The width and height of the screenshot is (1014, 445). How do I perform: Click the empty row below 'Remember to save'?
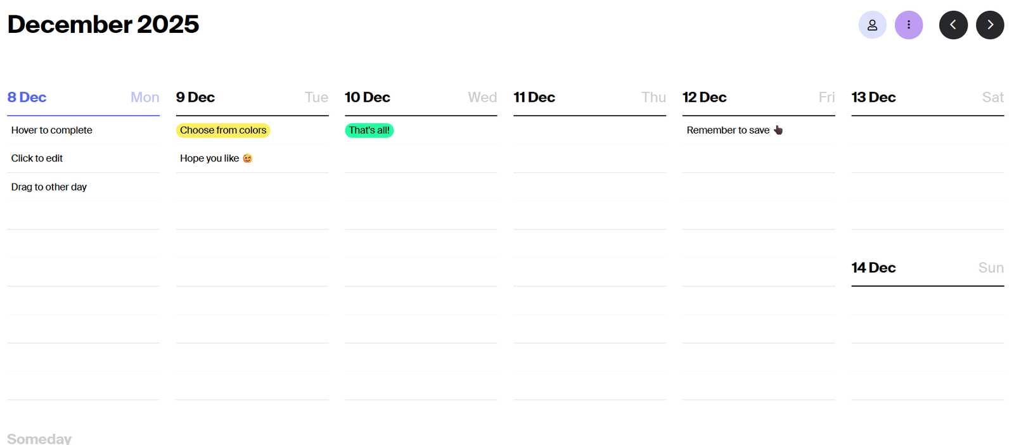pyautogui.click(x=759, y=158)
